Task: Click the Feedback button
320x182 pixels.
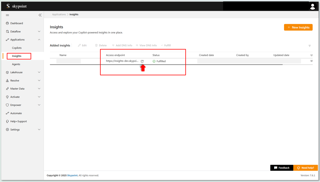Action: coord(281,168)
